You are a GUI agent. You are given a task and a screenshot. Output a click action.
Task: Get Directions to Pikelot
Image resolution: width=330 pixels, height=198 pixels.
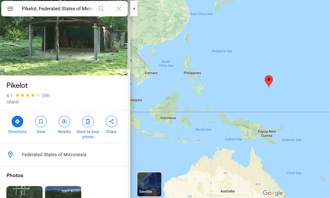click(x=17, y=122)
